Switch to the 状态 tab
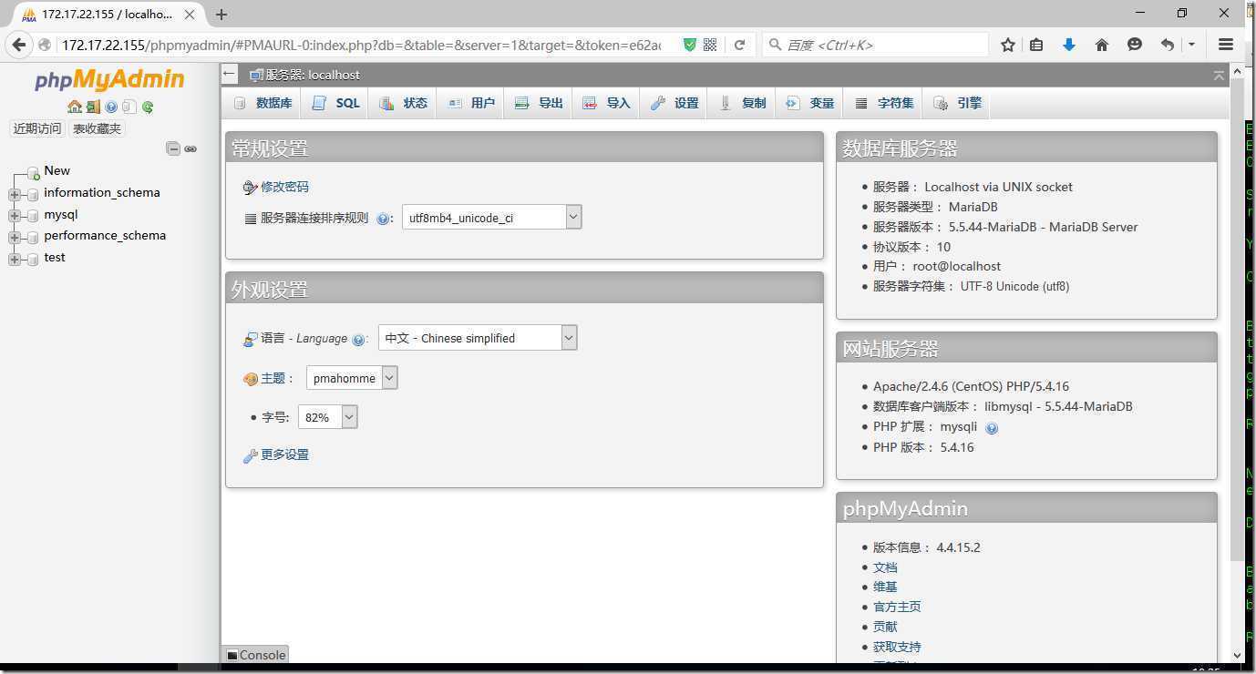 [404, 103]
